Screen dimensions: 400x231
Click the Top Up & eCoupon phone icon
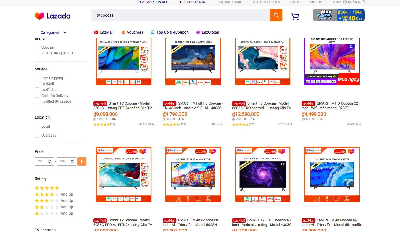pyautogui.click(x=152, y=32)
